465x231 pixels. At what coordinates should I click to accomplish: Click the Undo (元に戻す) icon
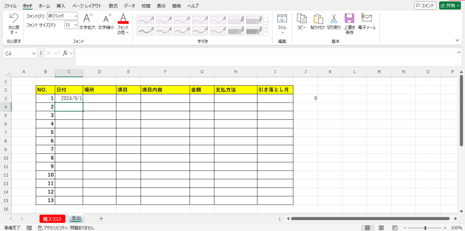coord(14,19)
